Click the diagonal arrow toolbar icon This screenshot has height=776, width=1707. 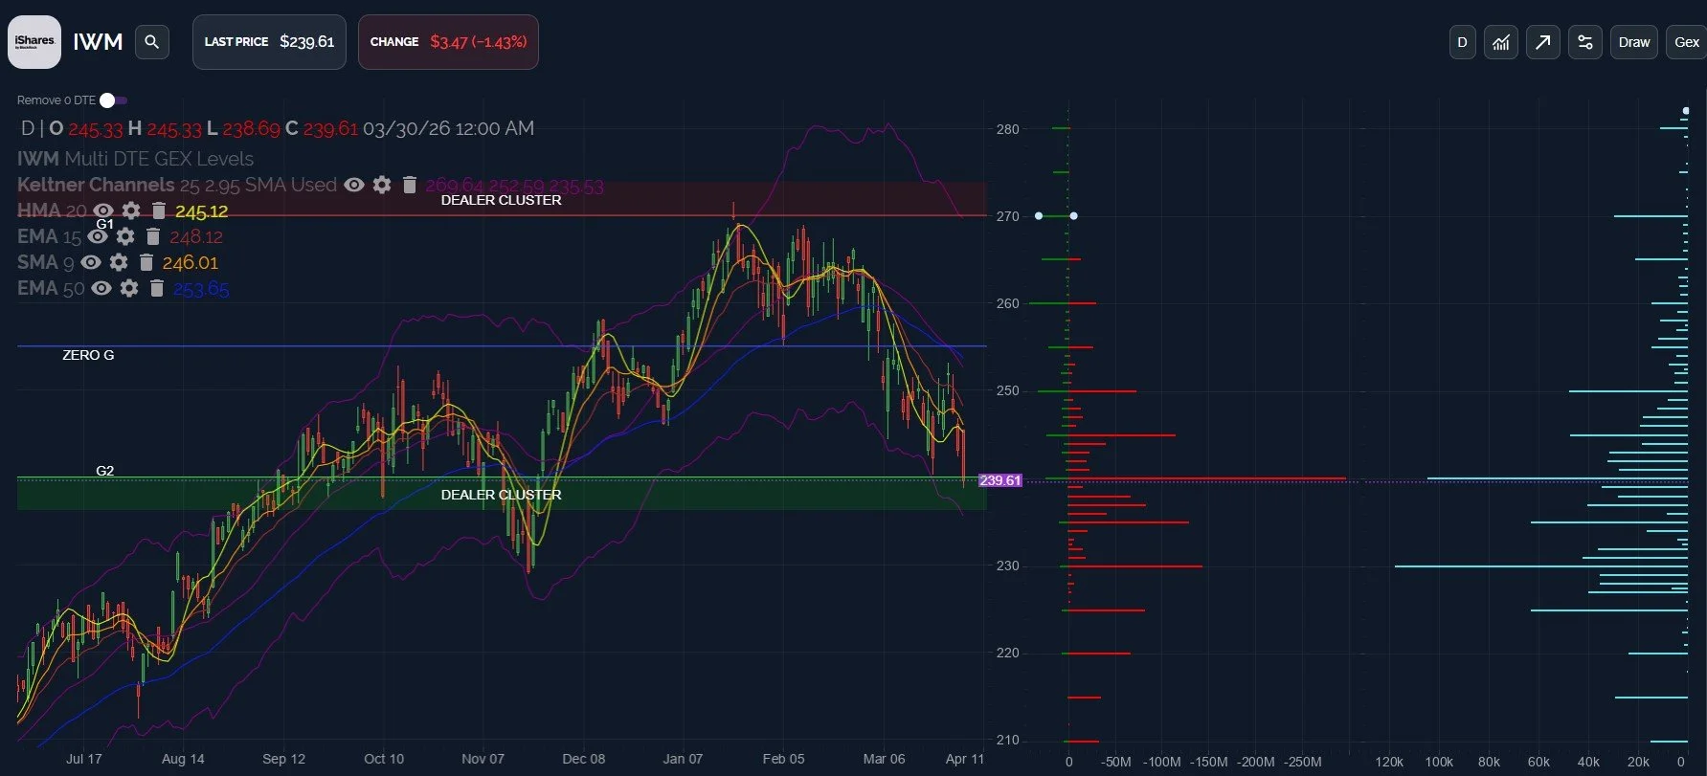pos(1543,42)
